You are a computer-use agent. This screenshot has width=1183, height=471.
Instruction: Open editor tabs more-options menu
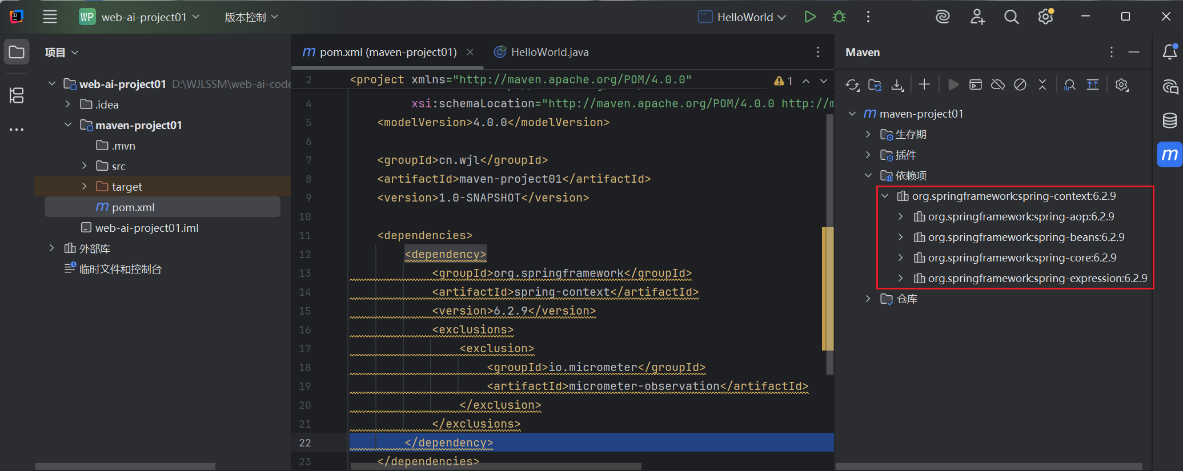tap(818, 53)
